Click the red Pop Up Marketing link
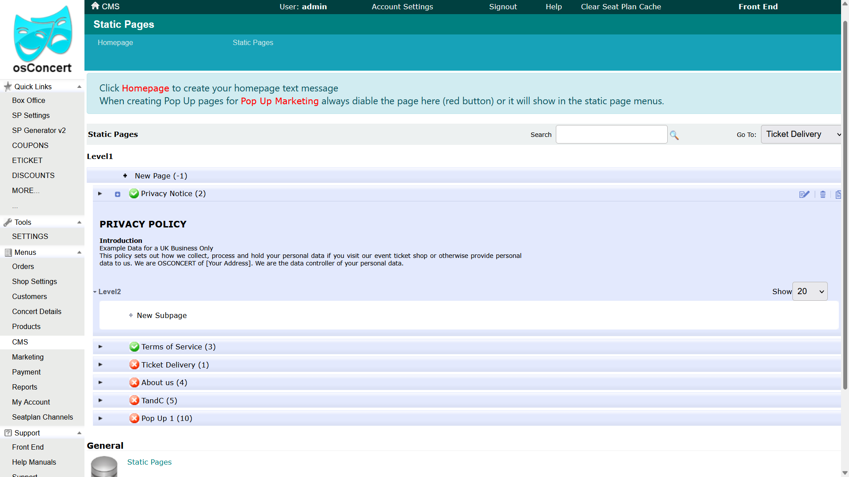Image resolution: width=849 pixels, height=477 pixels. click(279, 101)
